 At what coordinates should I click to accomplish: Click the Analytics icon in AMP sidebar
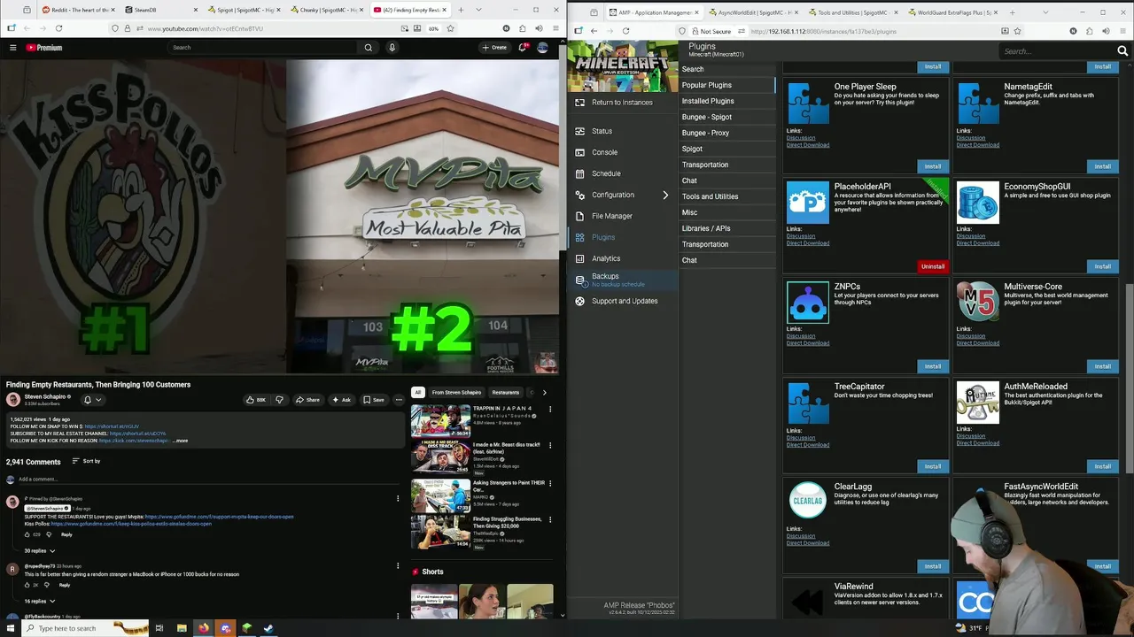point(580,258)
